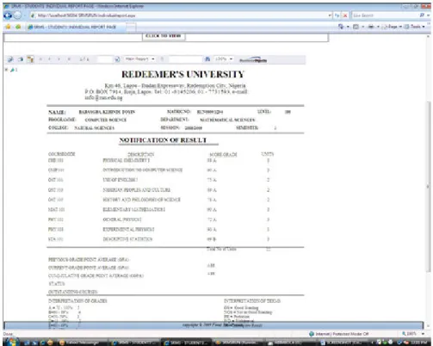The height and width of the screenshot is (346, 433).
Task: Click the IE Back navigation button
Action: [x=8, y=15]
